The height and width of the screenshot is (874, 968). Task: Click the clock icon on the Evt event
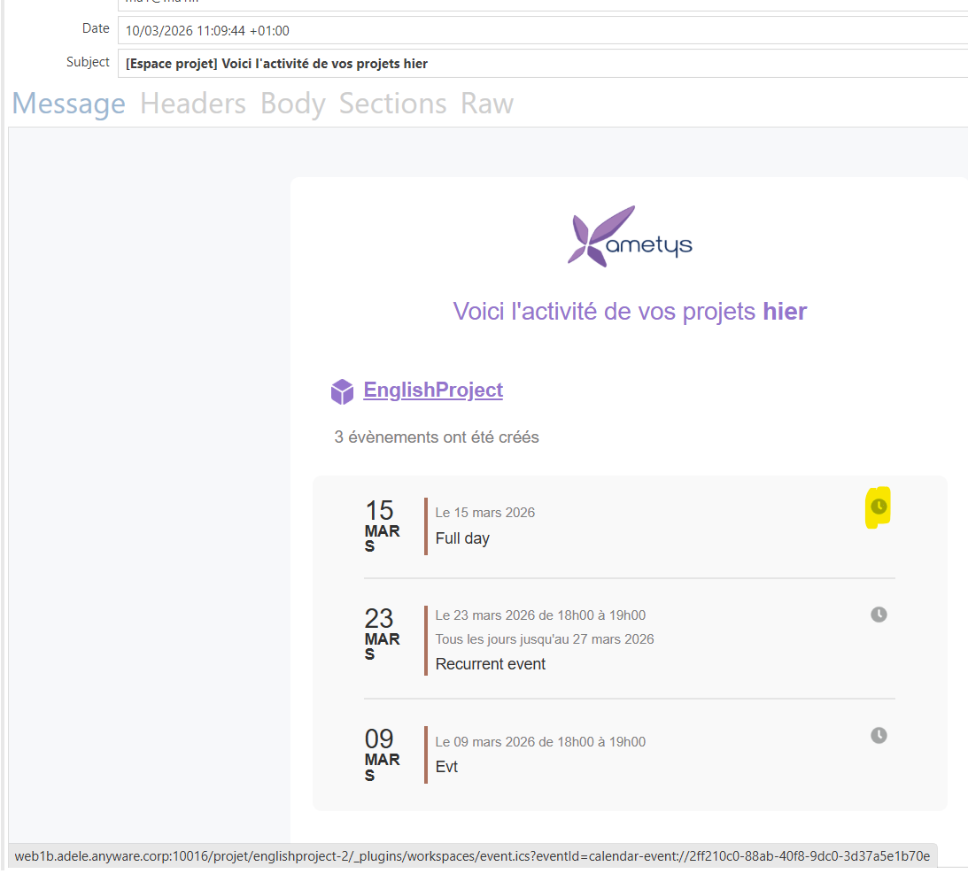point(878,735)
